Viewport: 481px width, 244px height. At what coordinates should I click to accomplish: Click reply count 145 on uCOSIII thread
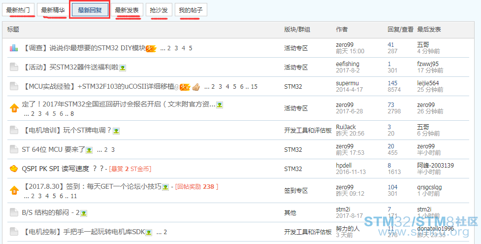tap(392, 83)
